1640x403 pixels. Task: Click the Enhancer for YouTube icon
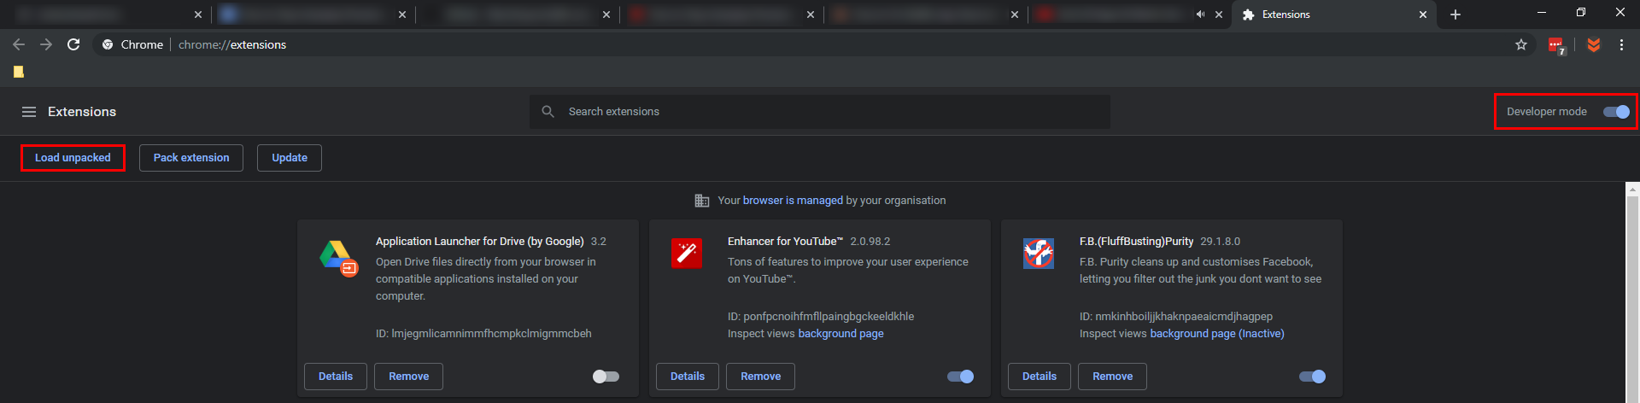(687, 254)
